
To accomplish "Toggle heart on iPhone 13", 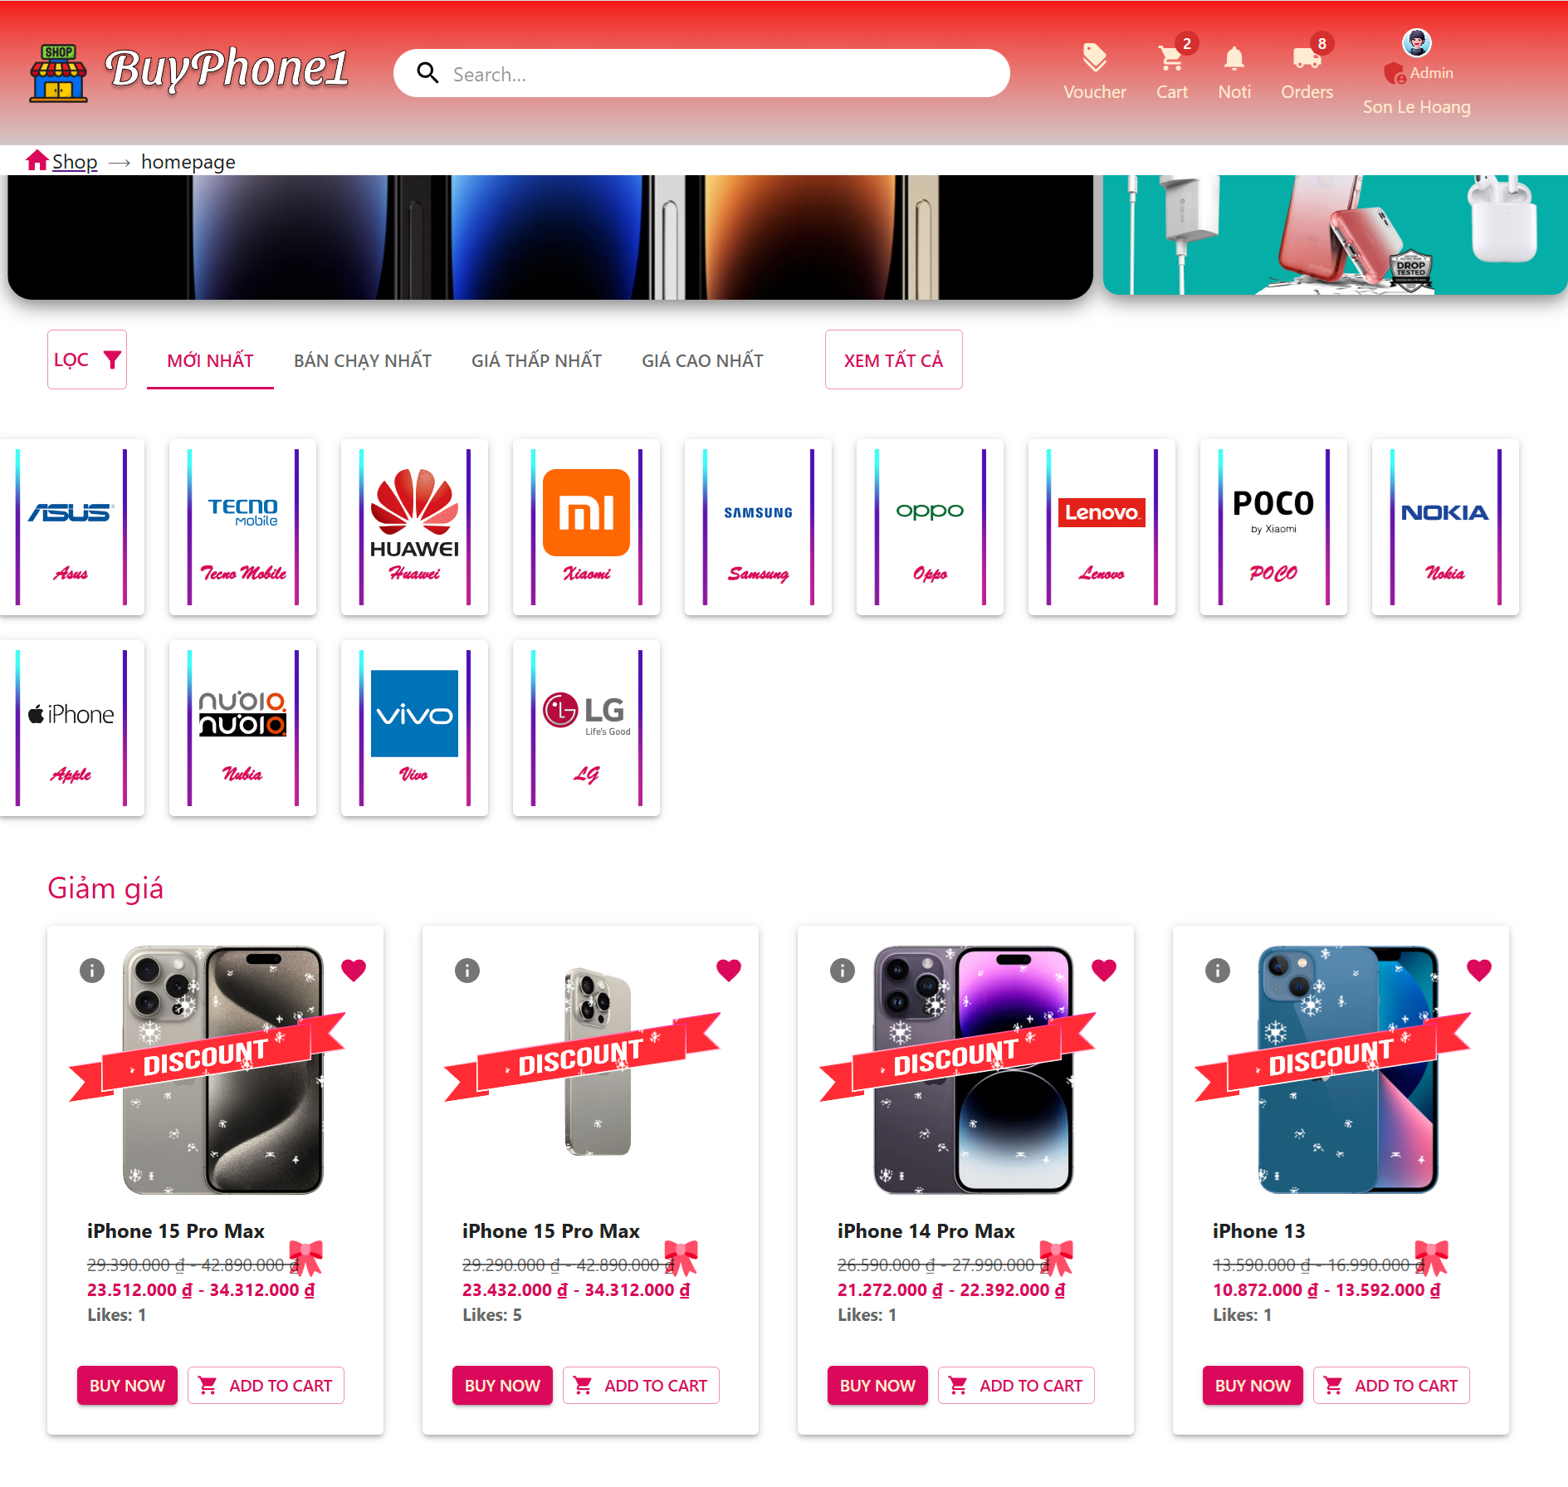I will 1479,970.
